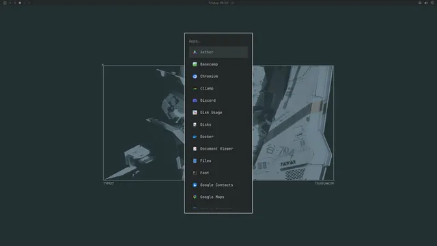Open Basecamp from the apps list
This screenshot has height=246, width=437.
(x=218, y=64)
